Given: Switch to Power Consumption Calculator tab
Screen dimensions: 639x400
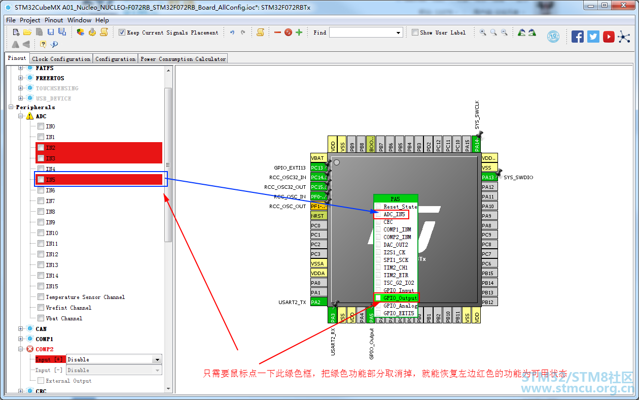Looking at the screenshot, I should tap(183, 59).
